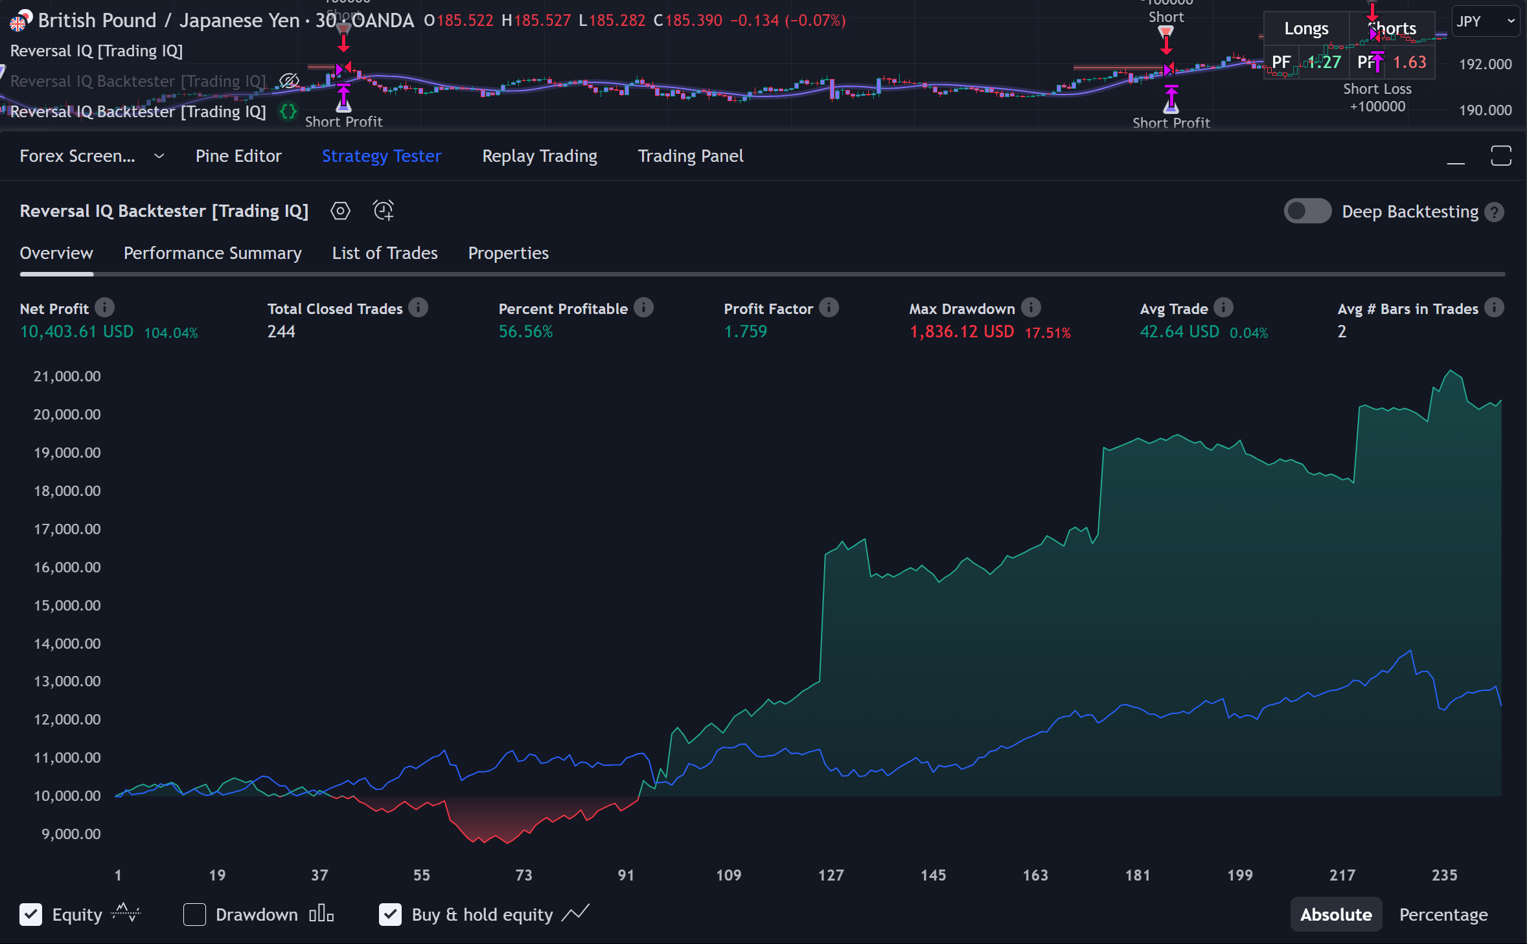The height and width of the screenshot is (944, 1527).
Task: Open List of Trades tab
Action: (x=385, y=253)
